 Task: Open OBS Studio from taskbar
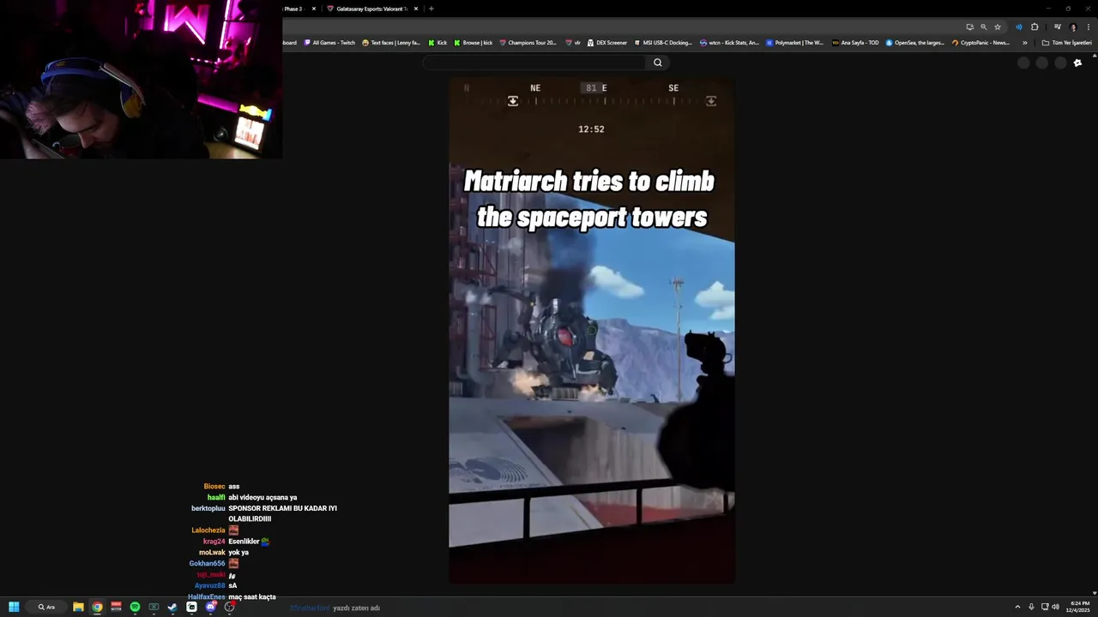(230, 607)
